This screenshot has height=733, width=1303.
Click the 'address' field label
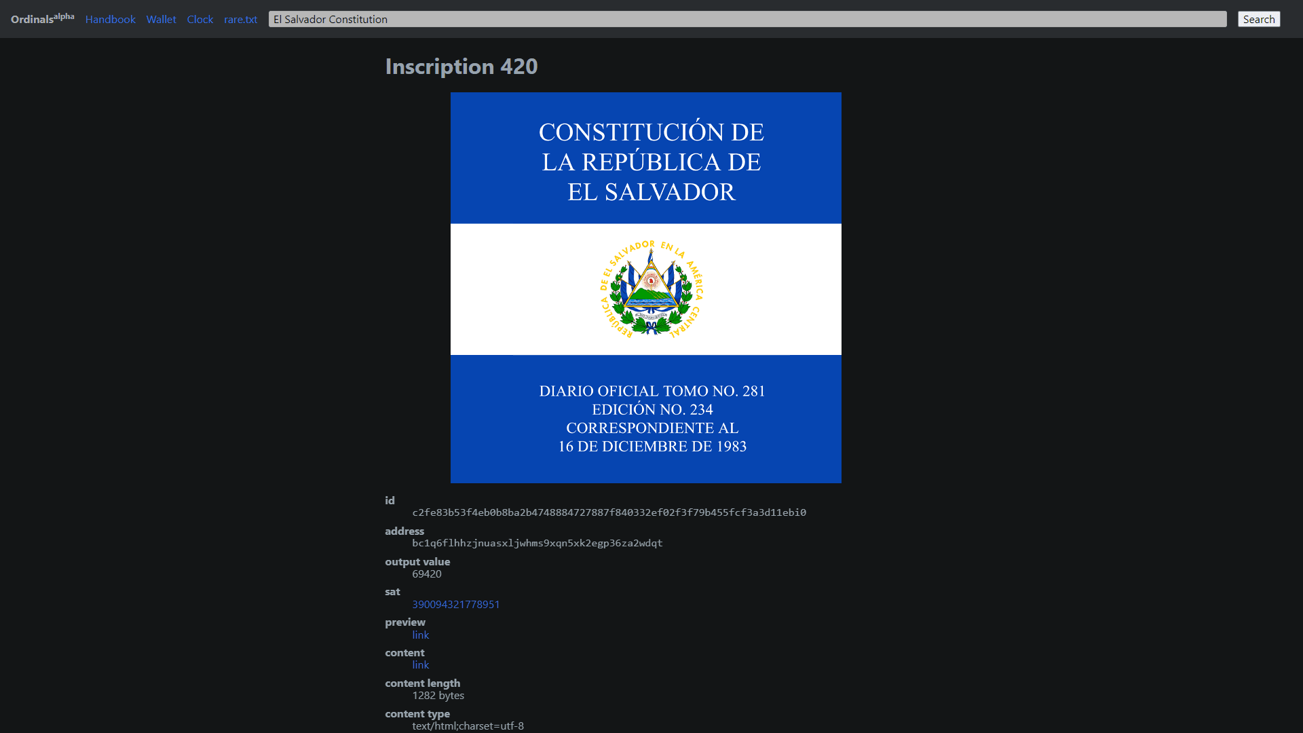404,531
